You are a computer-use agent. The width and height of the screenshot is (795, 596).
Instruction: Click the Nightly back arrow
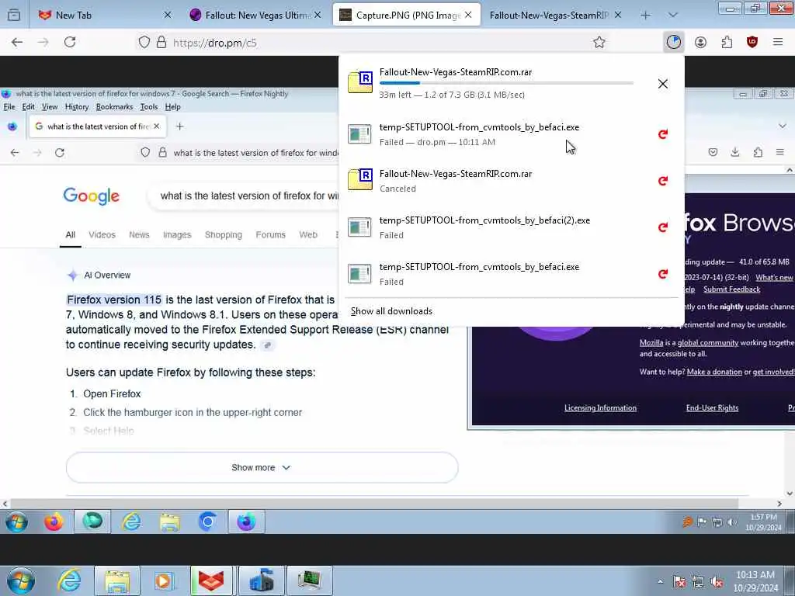click(15, 153)
